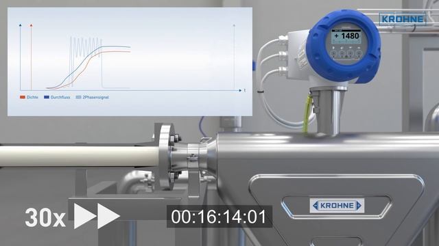Click the t time-axis label on the chart

pos(245,90)
